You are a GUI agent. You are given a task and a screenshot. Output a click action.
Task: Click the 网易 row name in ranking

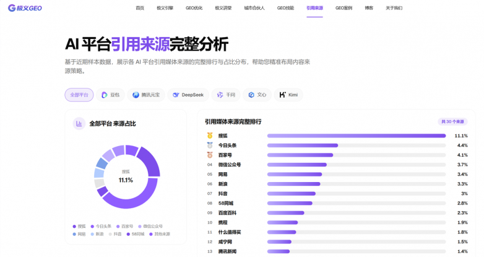coord(223,174)
